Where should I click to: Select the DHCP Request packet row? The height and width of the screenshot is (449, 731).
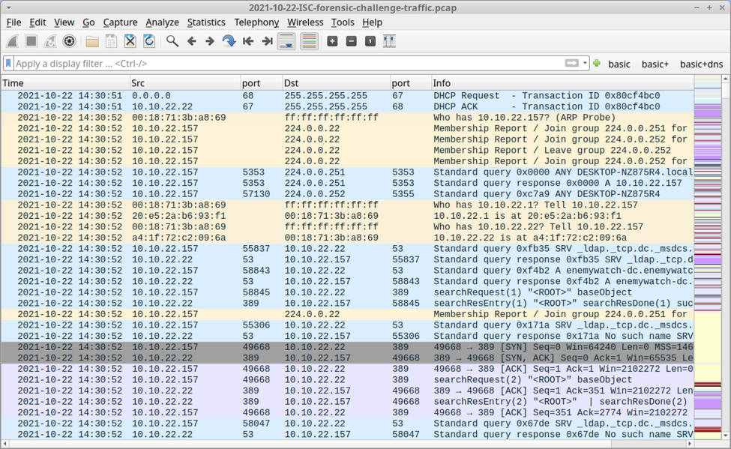click(347, 96)
